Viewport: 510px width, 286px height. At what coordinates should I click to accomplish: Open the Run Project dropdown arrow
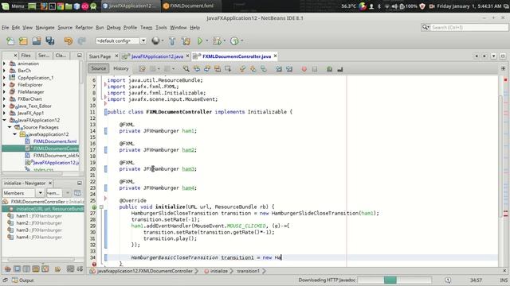tap(207, 41)
